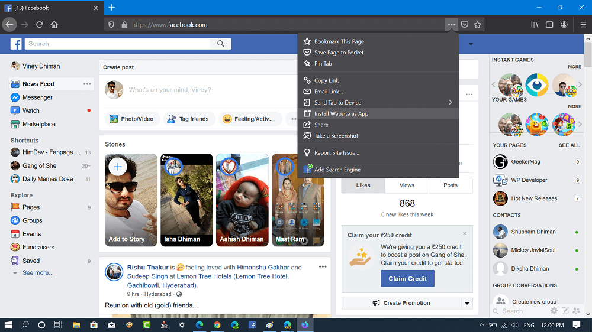
Task: Open a new tab with plus button
Action: tap(112, 8)
